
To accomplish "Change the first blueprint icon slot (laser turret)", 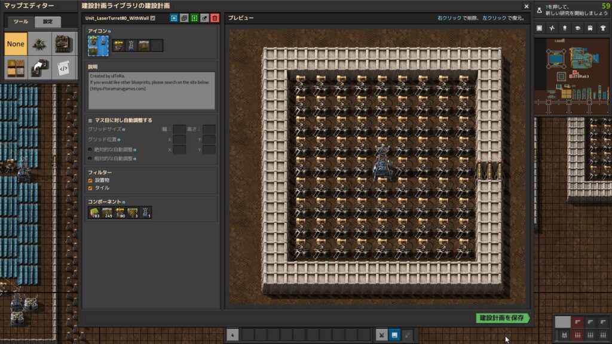I will pos(119,45).
